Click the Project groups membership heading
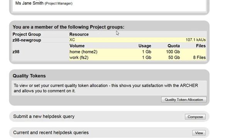The height and width of the screenshot is (139, 247). point(68,27)
